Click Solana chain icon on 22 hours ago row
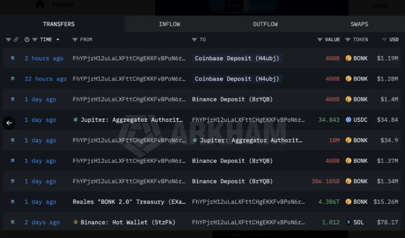405x238 pixels. [12, 79]
